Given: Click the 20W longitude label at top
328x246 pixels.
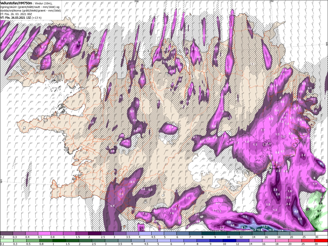Looking at the screenshot, I should [136, 1].
